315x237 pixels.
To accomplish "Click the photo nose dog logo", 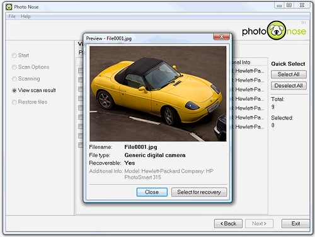I will (x=277, y=31).
